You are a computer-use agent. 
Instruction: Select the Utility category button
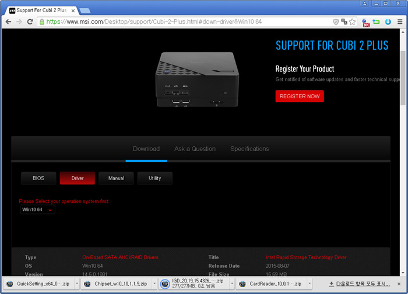point(155,178)
